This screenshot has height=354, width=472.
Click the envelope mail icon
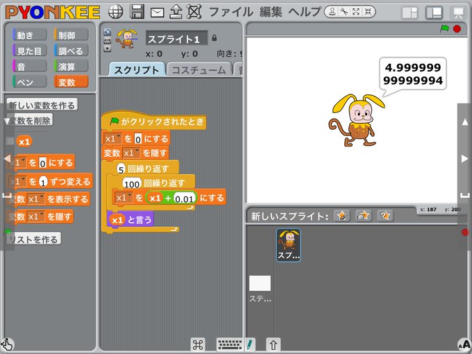157,12
